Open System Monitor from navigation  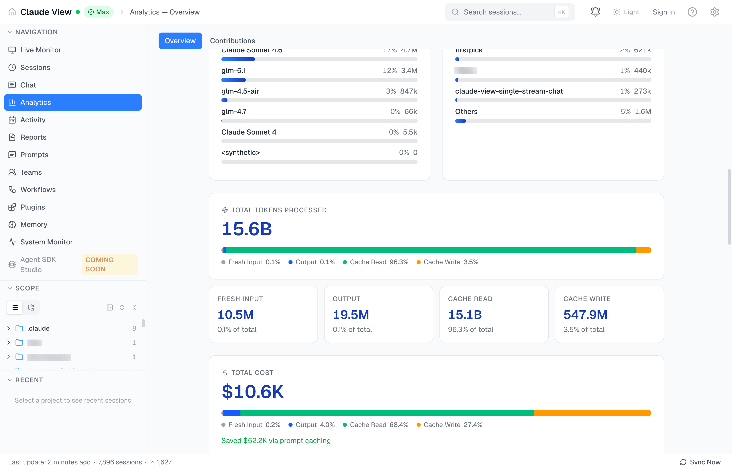pyautogui.click(x=46, y=242)
